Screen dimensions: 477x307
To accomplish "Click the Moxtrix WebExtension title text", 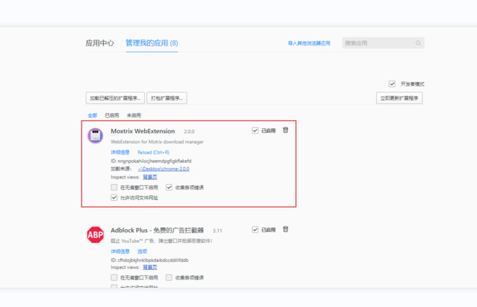I will click(x=143, y=131).
